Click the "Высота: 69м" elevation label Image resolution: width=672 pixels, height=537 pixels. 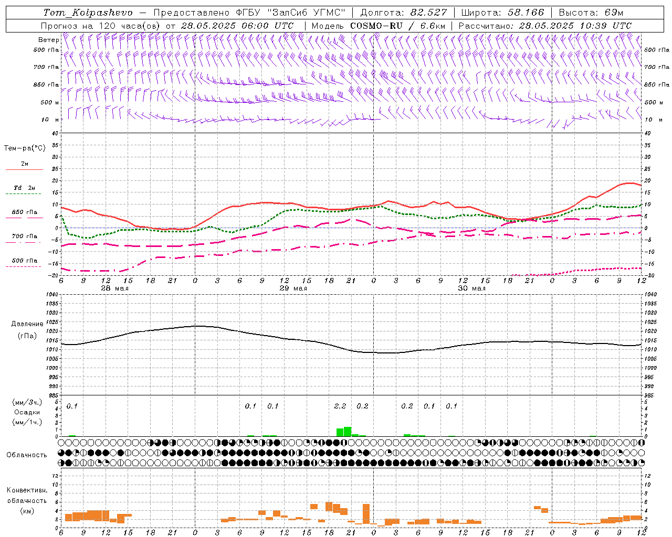click(x=591, y=12)
